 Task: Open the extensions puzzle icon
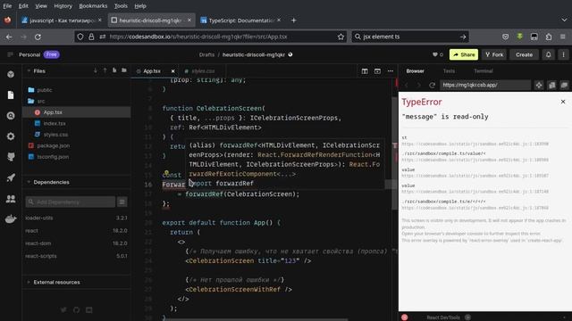tap(549, 37)
